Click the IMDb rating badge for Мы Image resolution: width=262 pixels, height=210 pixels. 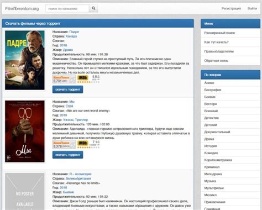click(88, 144)
